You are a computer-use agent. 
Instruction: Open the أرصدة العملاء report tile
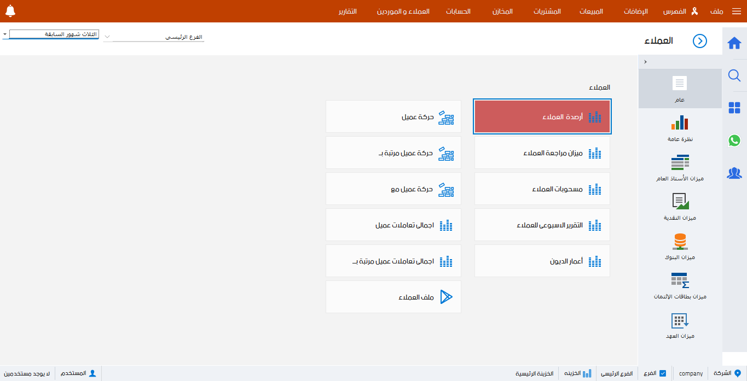(542, 116)
